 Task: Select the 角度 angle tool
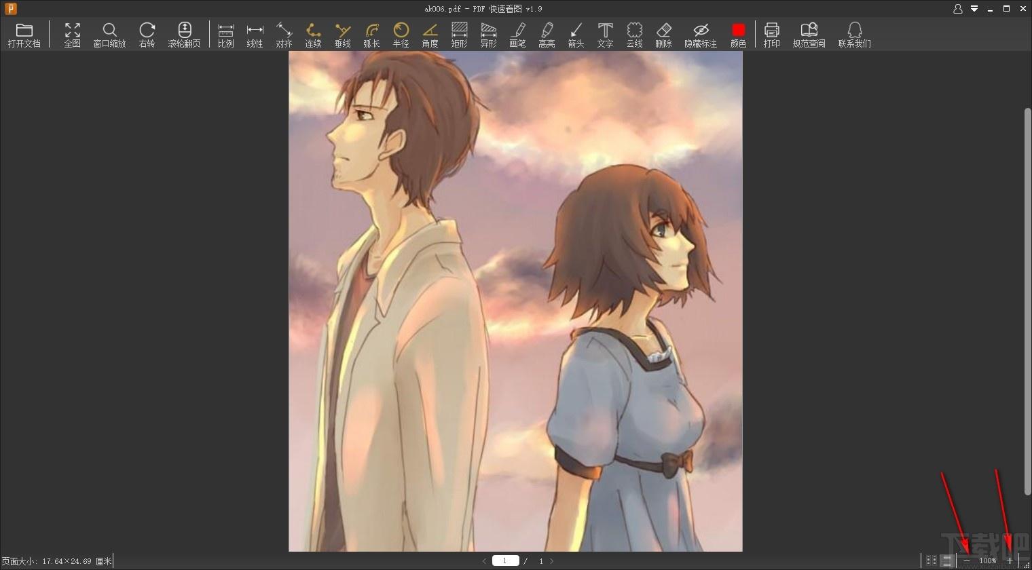[x=430, y=35]
